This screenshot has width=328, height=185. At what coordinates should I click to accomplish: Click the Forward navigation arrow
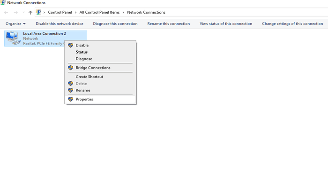[15, 13]
